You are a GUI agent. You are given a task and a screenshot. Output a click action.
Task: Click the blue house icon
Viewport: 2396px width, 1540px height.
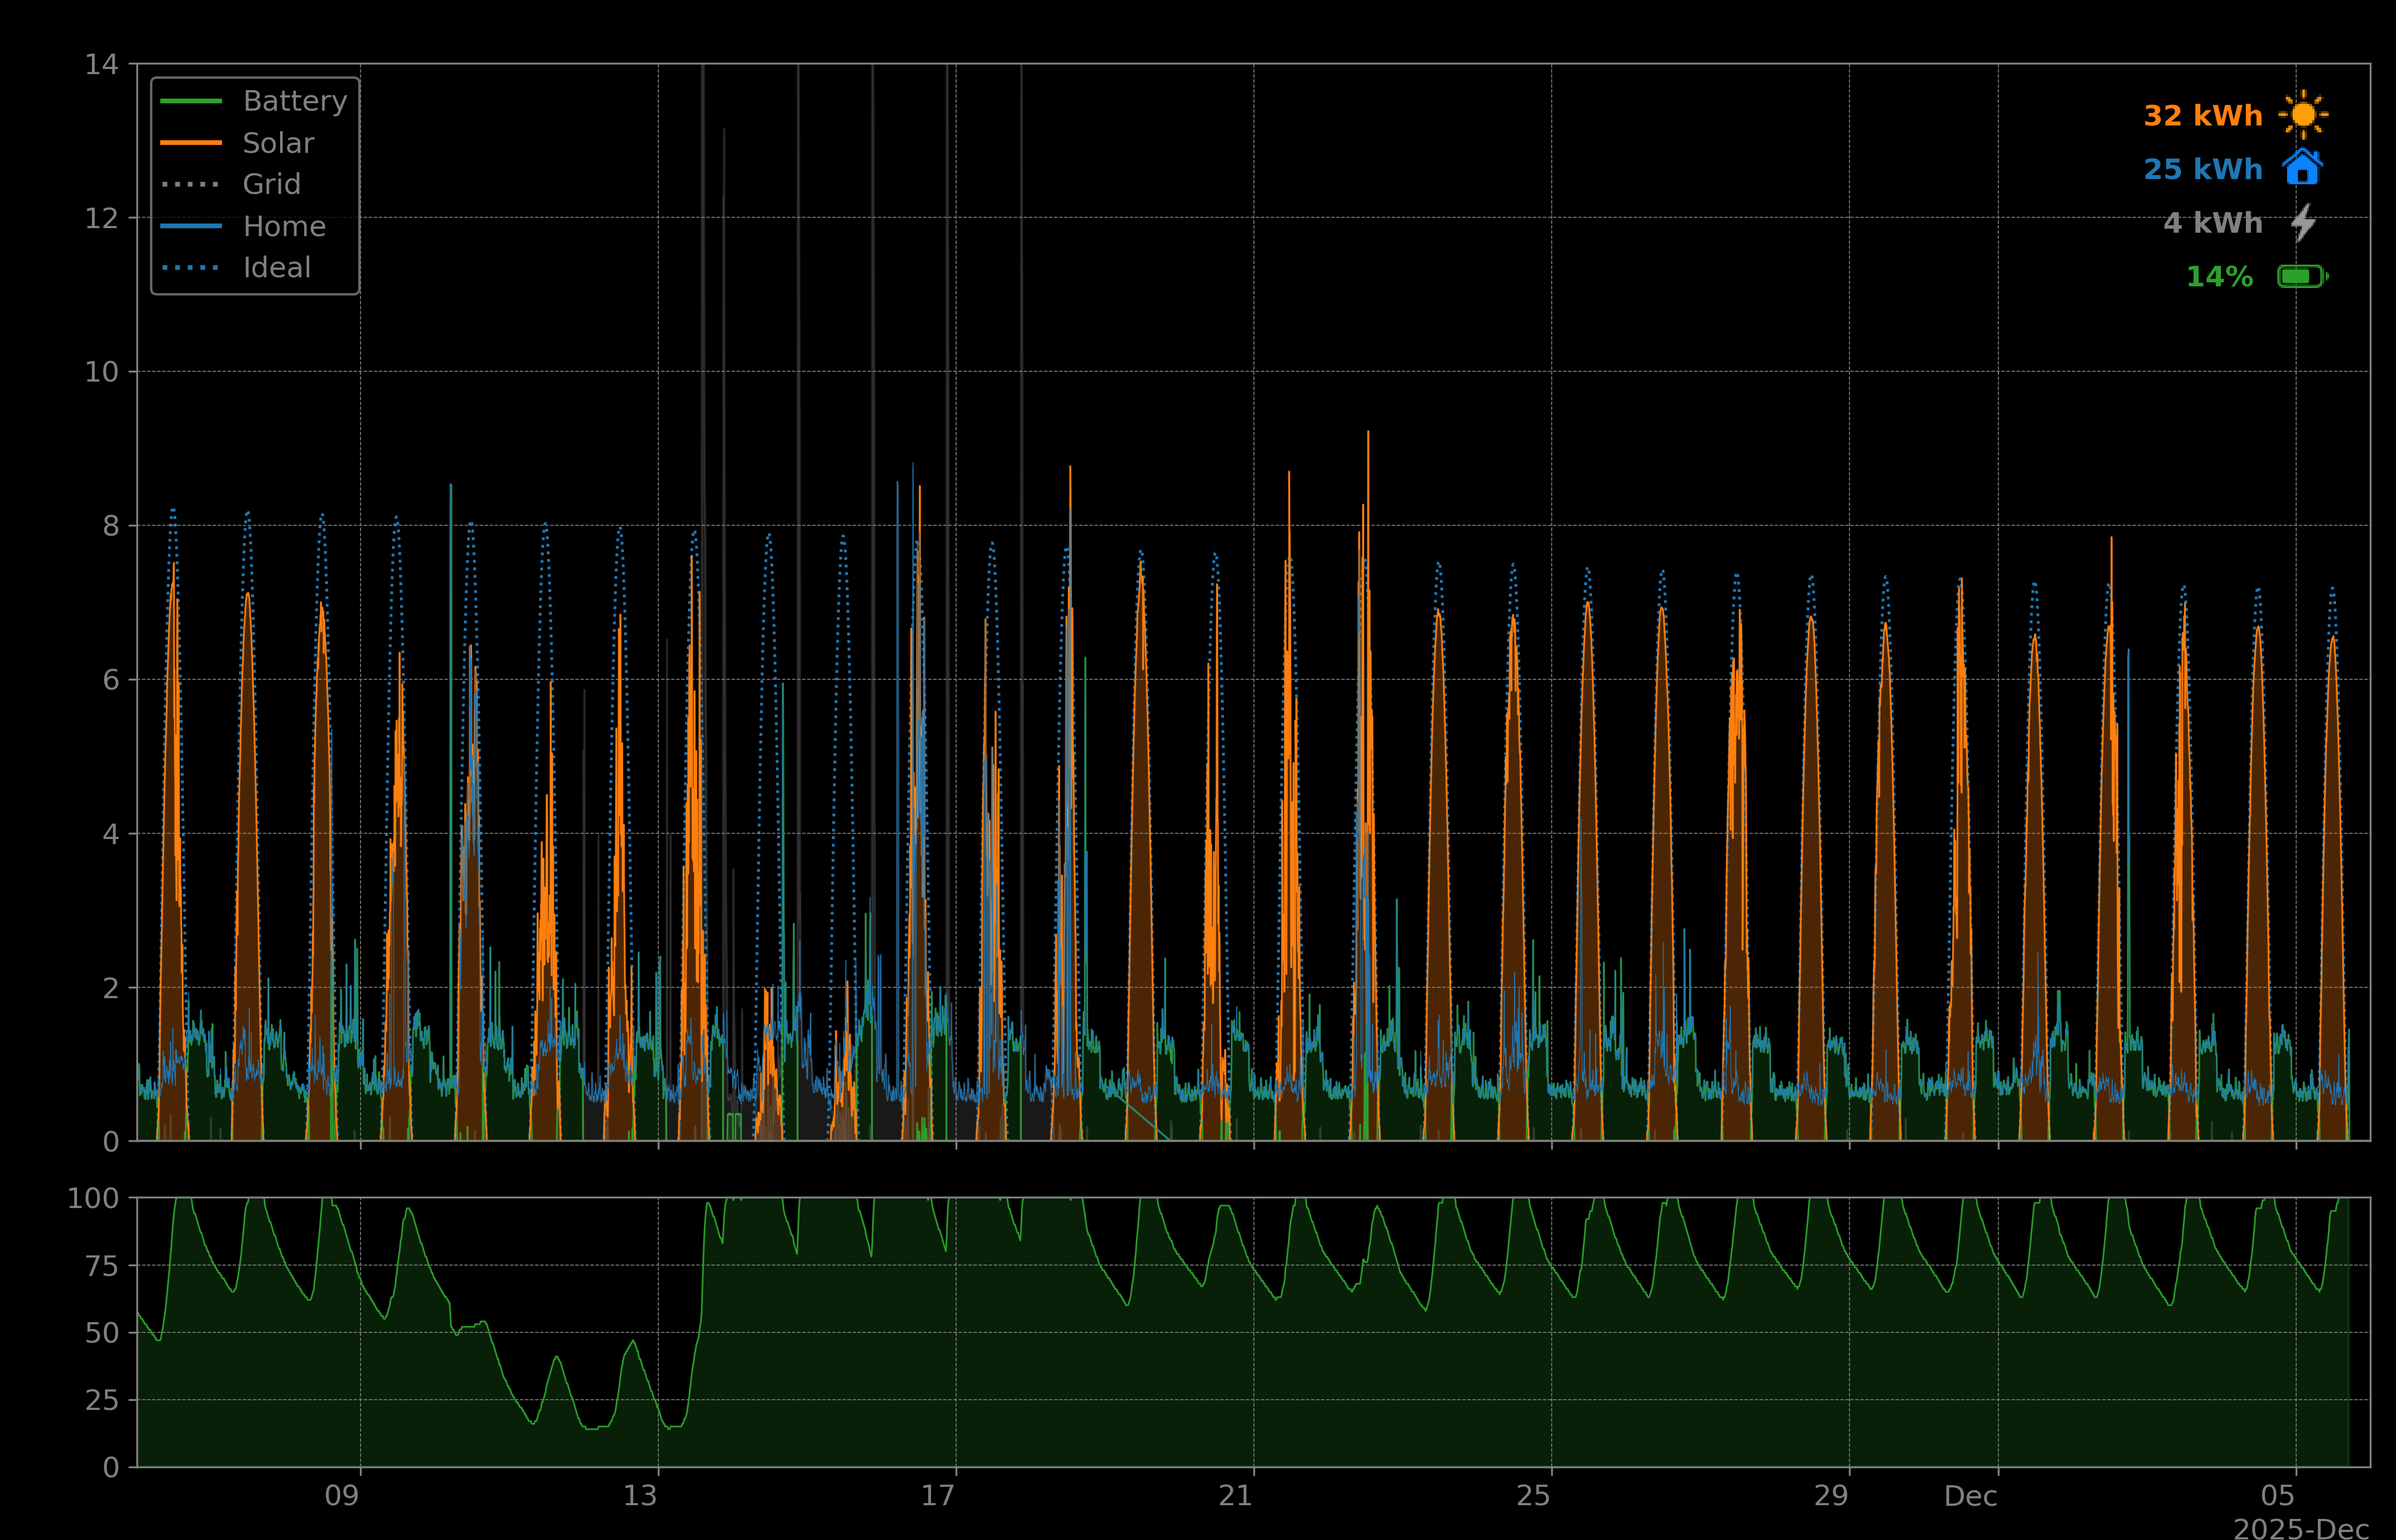point(2302,168)
